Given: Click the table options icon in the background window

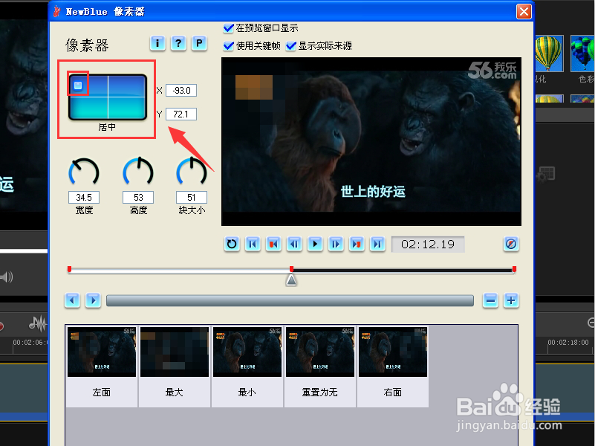Looking at the screenshot, I should (546, 174).
